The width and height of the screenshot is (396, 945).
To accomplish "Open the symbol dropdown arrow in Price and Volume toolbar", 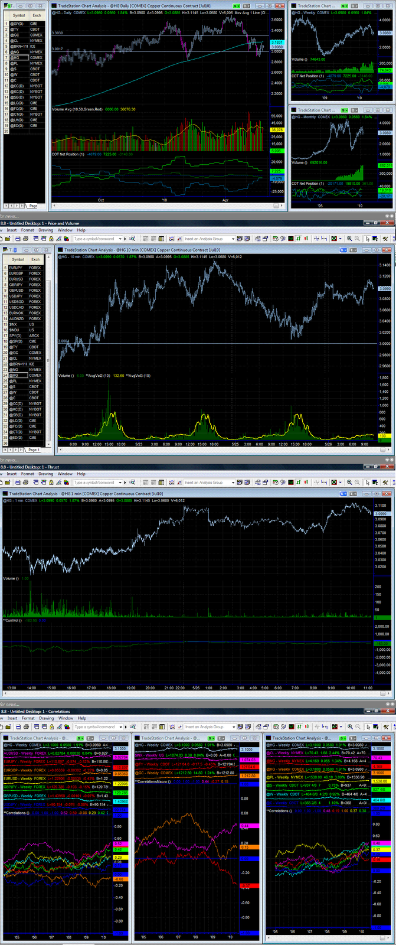I will tap(120, 239).
